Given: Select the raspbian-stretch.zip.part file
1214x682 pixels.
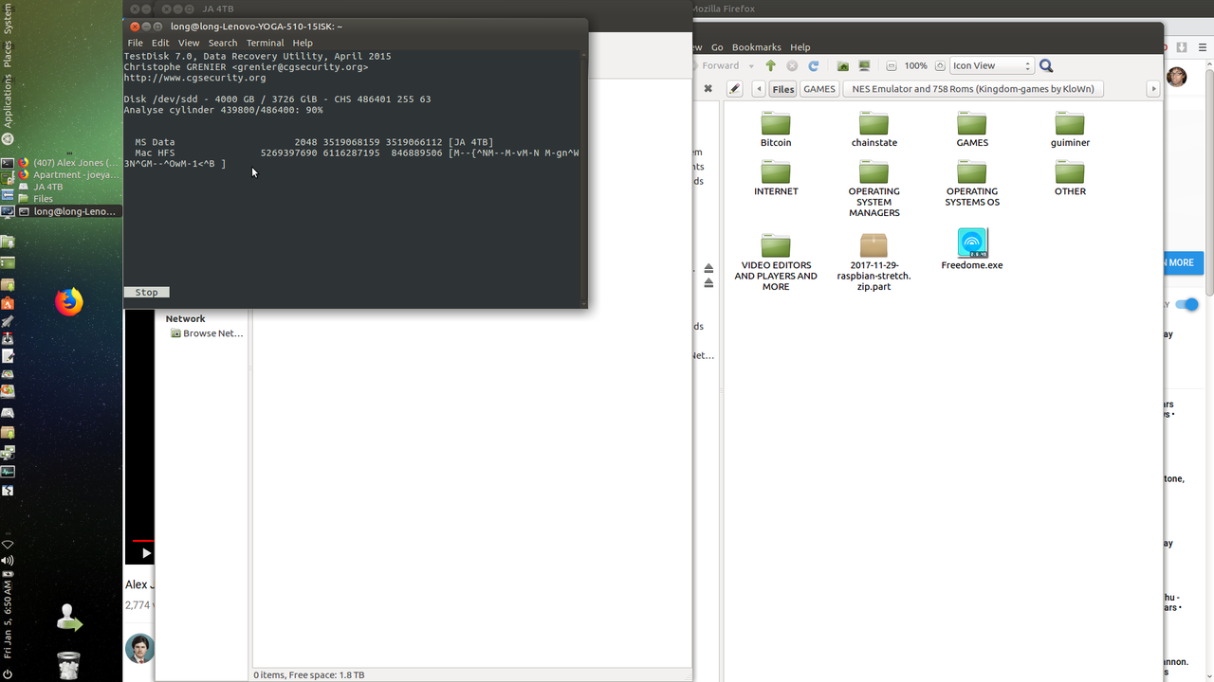Looking at the screenshot, I should pyautogui.click(x=874, y=262).
